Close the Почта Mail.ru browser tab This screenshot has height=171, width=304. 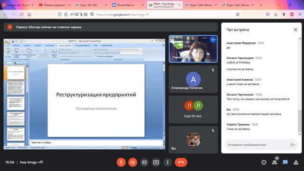(x=142, y=5)
